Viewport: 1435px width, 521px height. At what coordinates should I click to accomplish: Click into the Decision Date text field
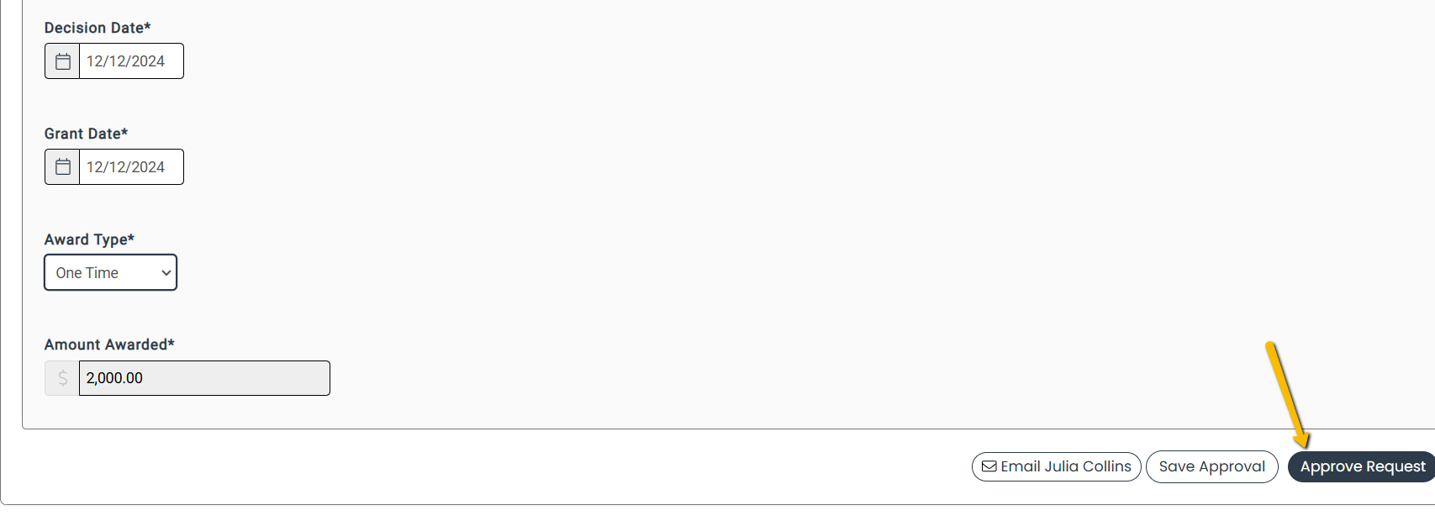tap(130, 61)
